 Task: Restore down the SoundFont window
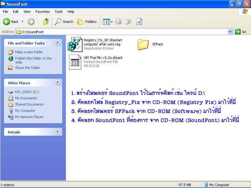click(x=240, y=4)
